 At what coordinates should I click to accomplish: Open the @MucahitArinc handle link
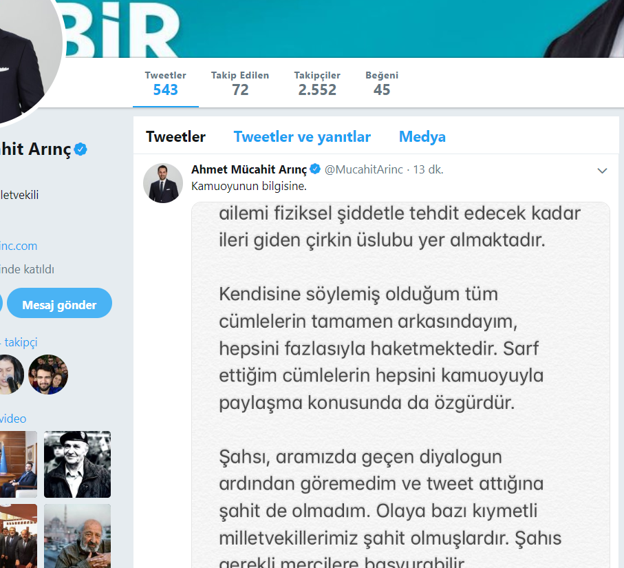pyautogui.click(x=364, y=169)
